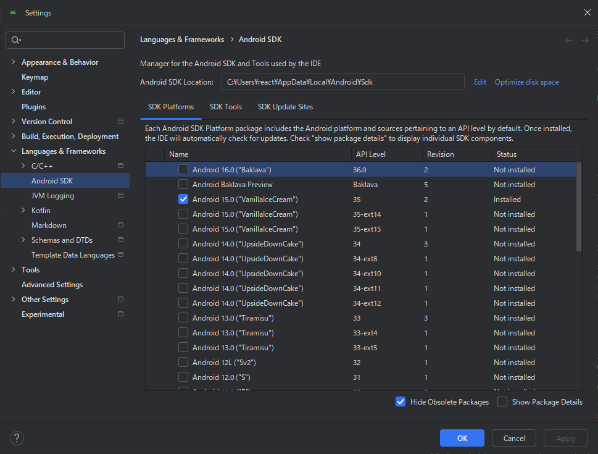This screenshot has width=598, height=454.
Task: Expand the Tools settings section
Action: (x=14, y=269)
